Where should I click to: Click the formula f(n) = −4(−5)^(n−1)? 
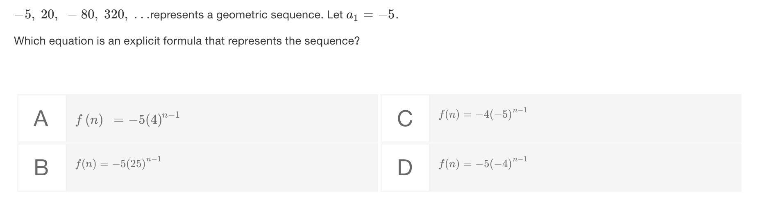(x=483, y=114)
